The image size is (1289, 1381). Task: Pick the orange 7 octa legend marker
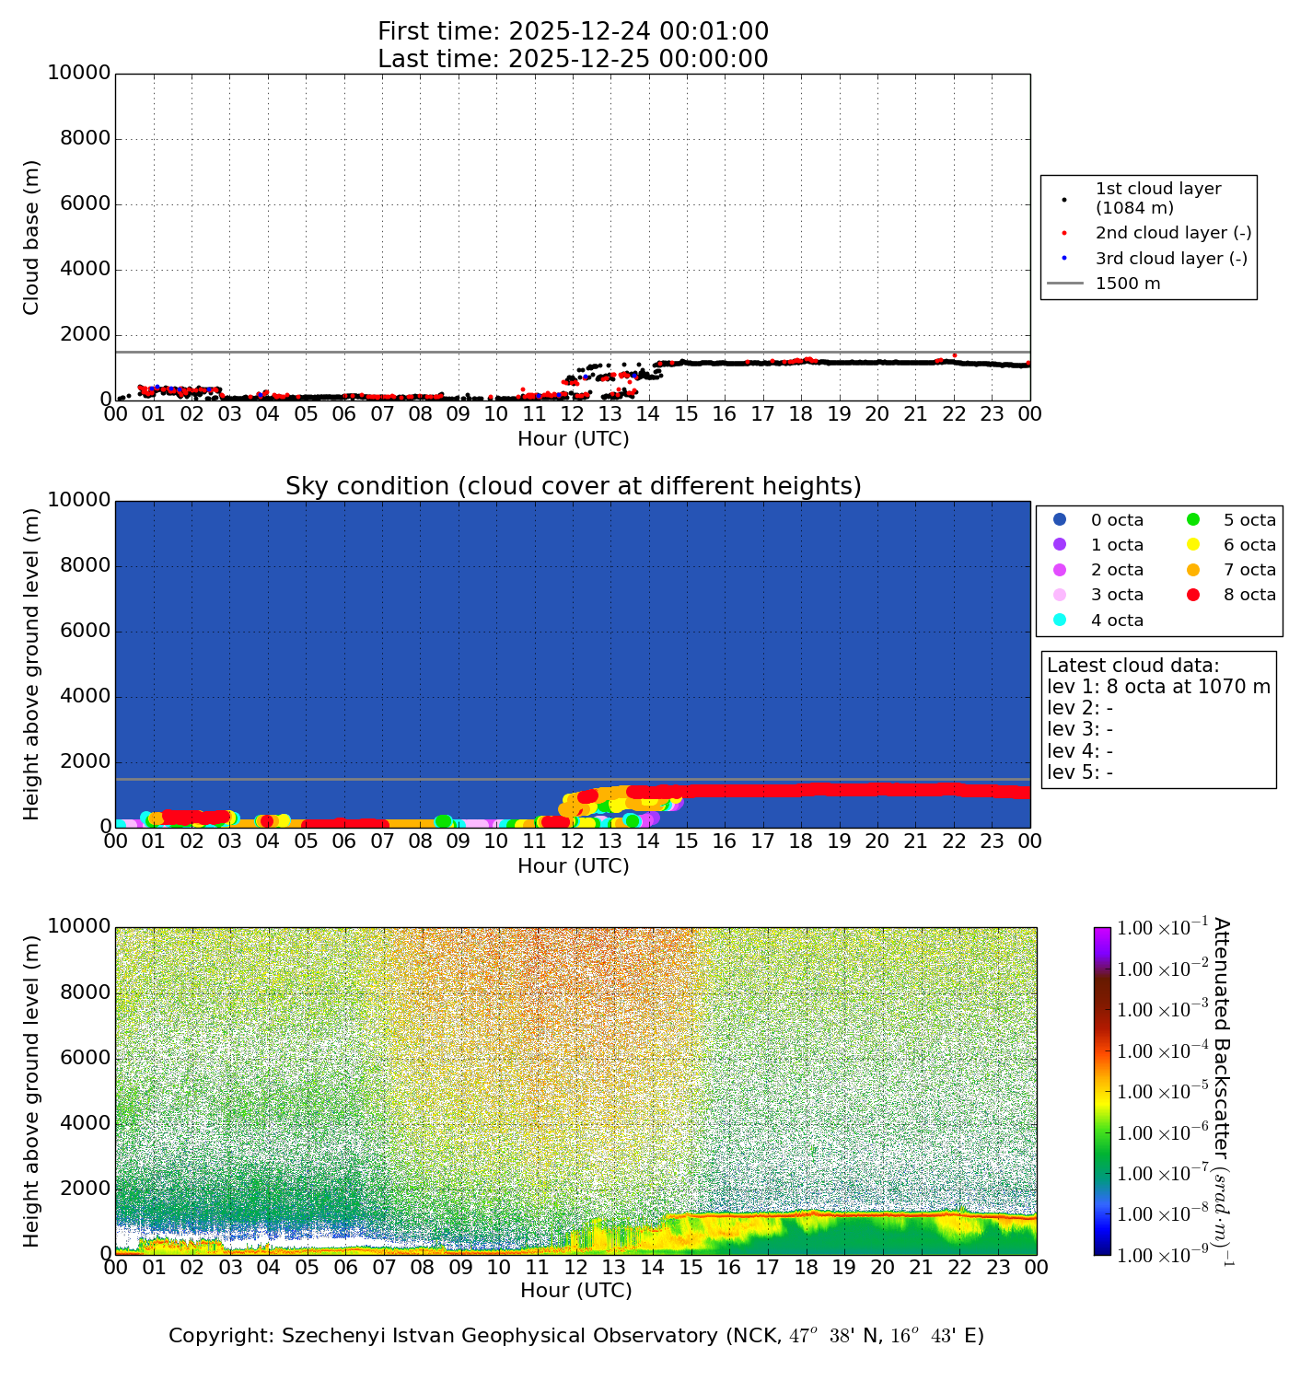coord(1192,570)
